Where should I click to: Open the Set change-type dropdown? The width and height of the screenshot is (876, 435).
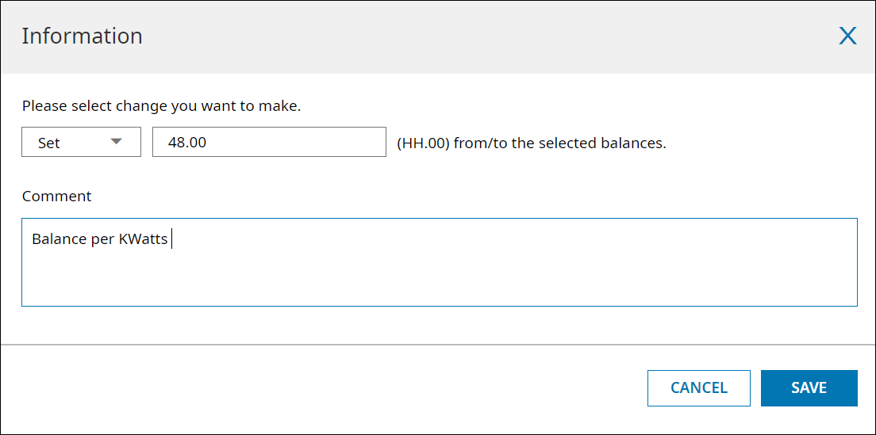81,143
